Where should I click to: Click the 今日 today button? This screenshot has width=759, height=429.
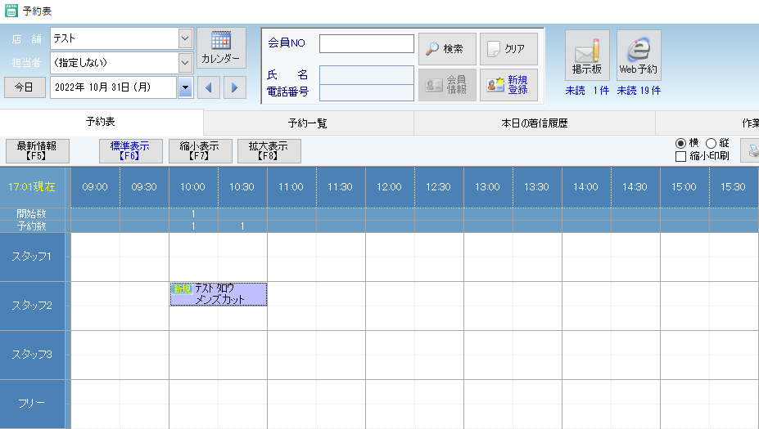(x=25, y=87)
